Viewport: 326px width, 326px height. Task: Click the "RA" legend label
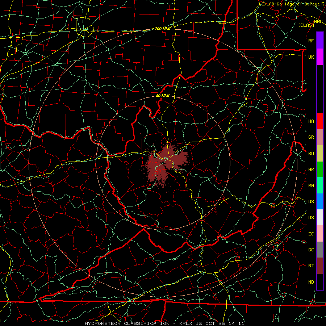(311, 186)
